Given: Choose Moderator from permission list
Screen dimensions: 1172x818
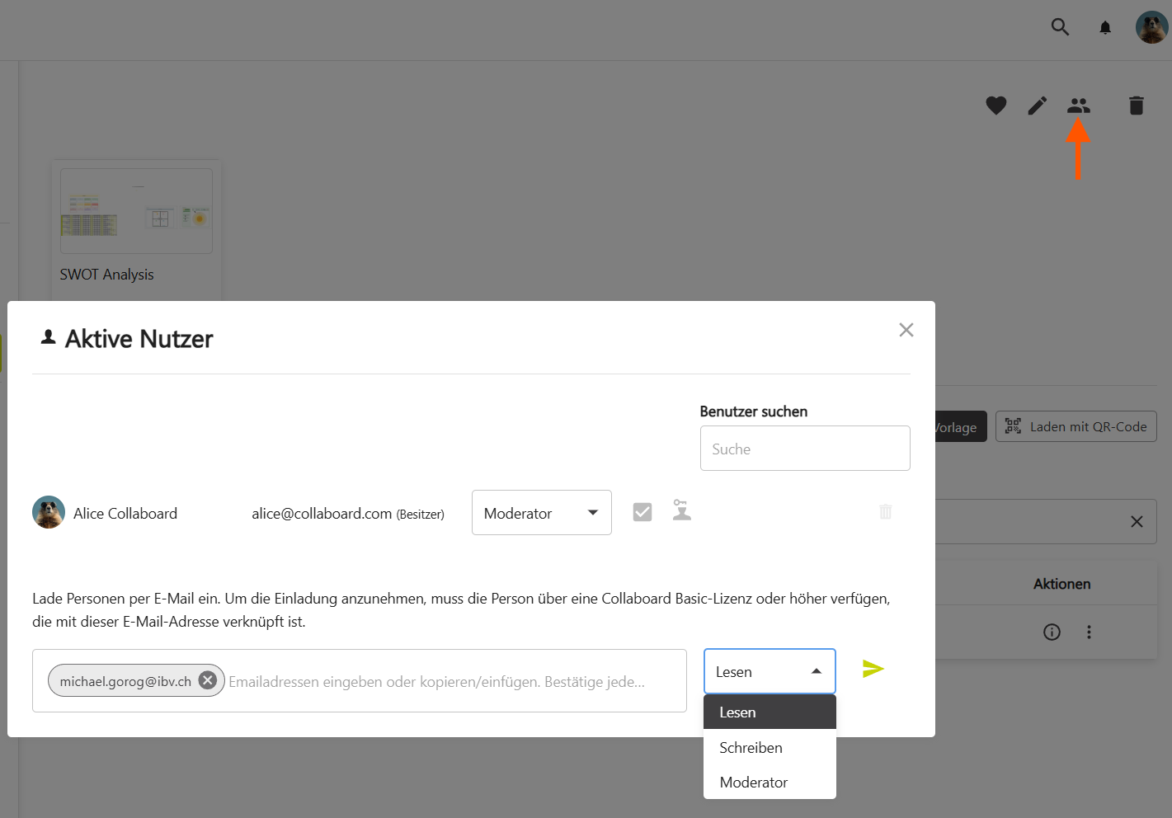Looking at the screenshot, I should pyautogui.click(x=753, y=783).
